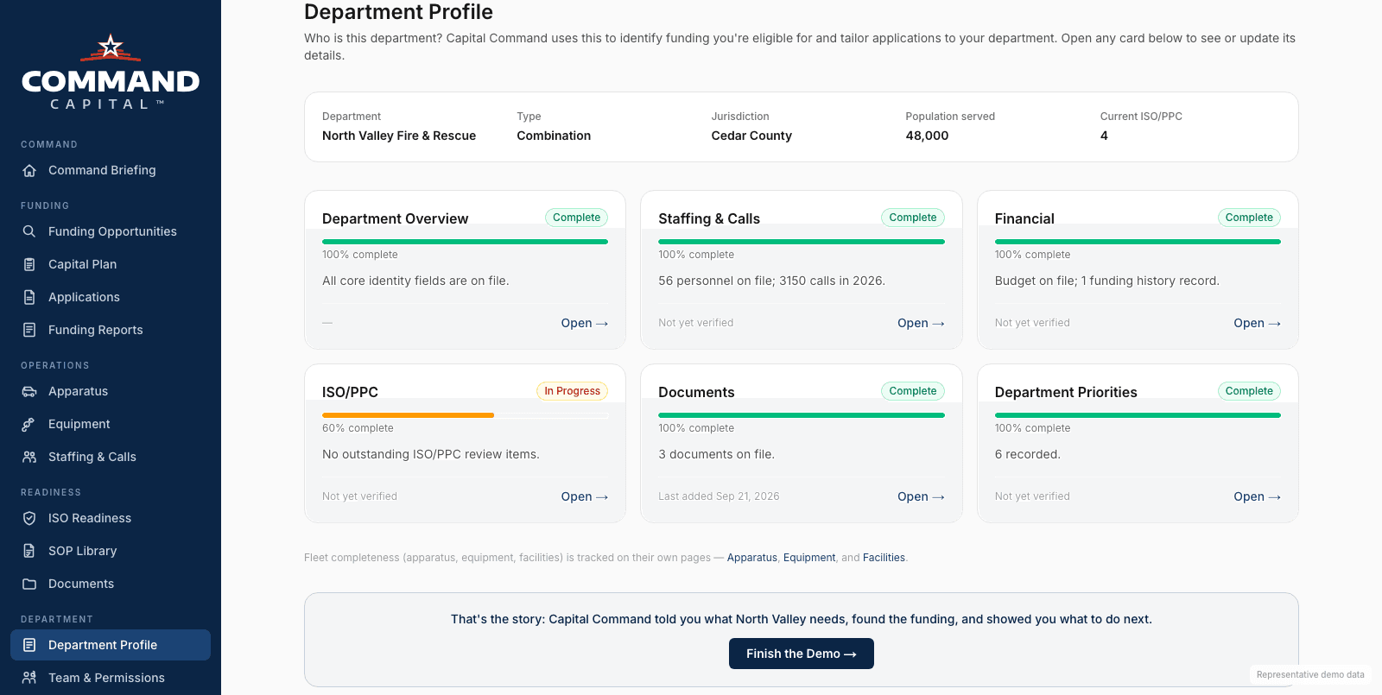
Task: Open the Department Priorities card
Action: point(1257,496)
